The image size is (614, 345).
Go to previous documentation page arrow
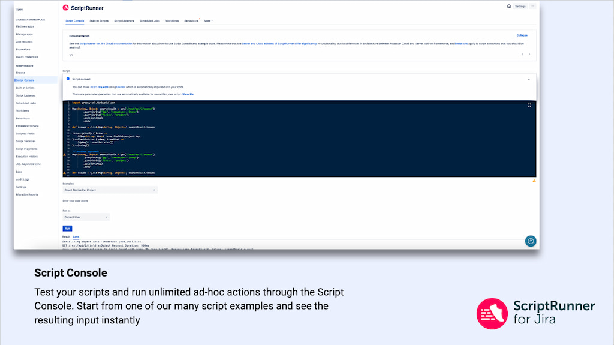[x=522, y=54]
